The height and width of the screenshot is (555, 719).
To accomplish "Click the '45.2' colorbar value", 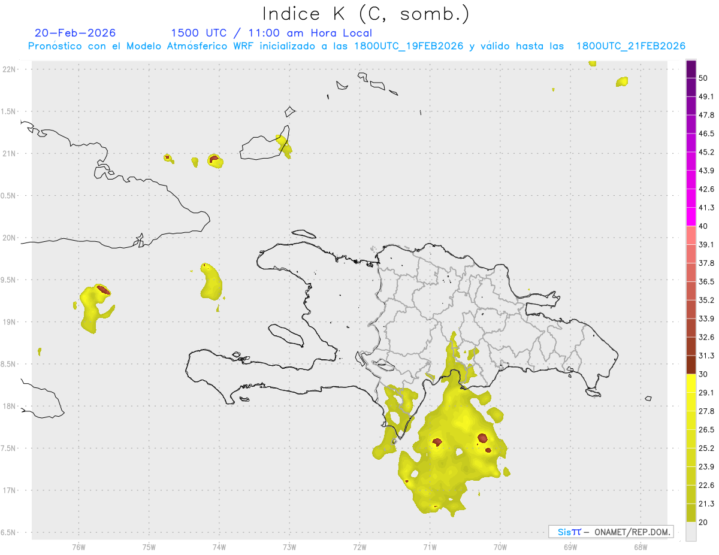I will click(706, 152).
